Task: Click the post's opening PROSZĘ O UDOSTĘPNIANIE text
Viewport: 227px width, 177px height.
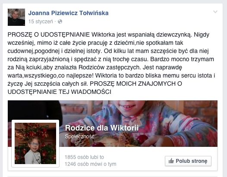Action: (49, 35)
